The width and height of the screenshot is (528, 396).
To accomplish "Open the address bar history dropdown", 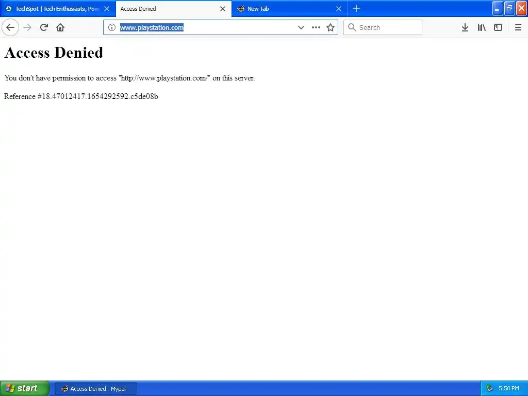I will tap(301, 28).
